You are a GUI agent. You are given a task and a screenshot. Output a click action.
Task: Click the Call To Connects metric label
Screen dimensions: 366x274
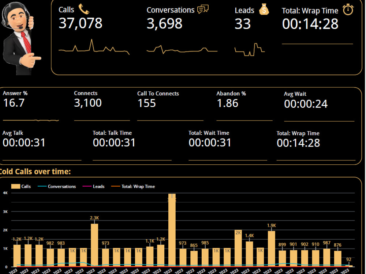point(158,94)
